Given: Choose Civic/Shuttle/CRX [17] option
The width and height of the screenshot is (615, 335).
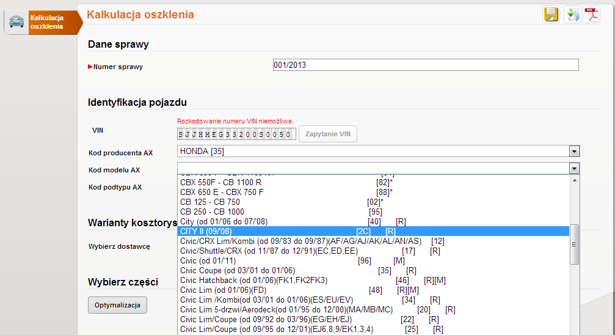Looking at the screenshot, I should [x=373, y=251].
